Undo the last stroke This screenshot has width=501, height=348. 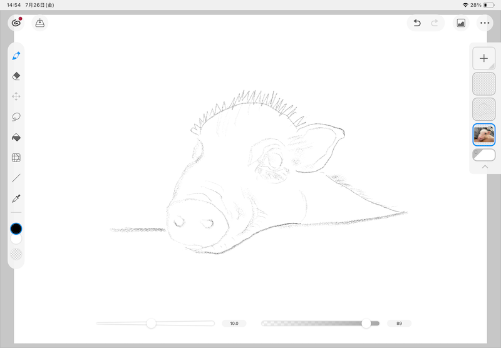tap(417, 23)
